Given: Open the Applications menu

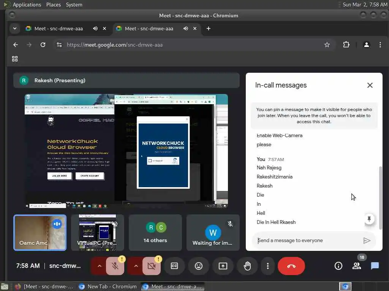Looking at the screenshot, I should [27, 5].
